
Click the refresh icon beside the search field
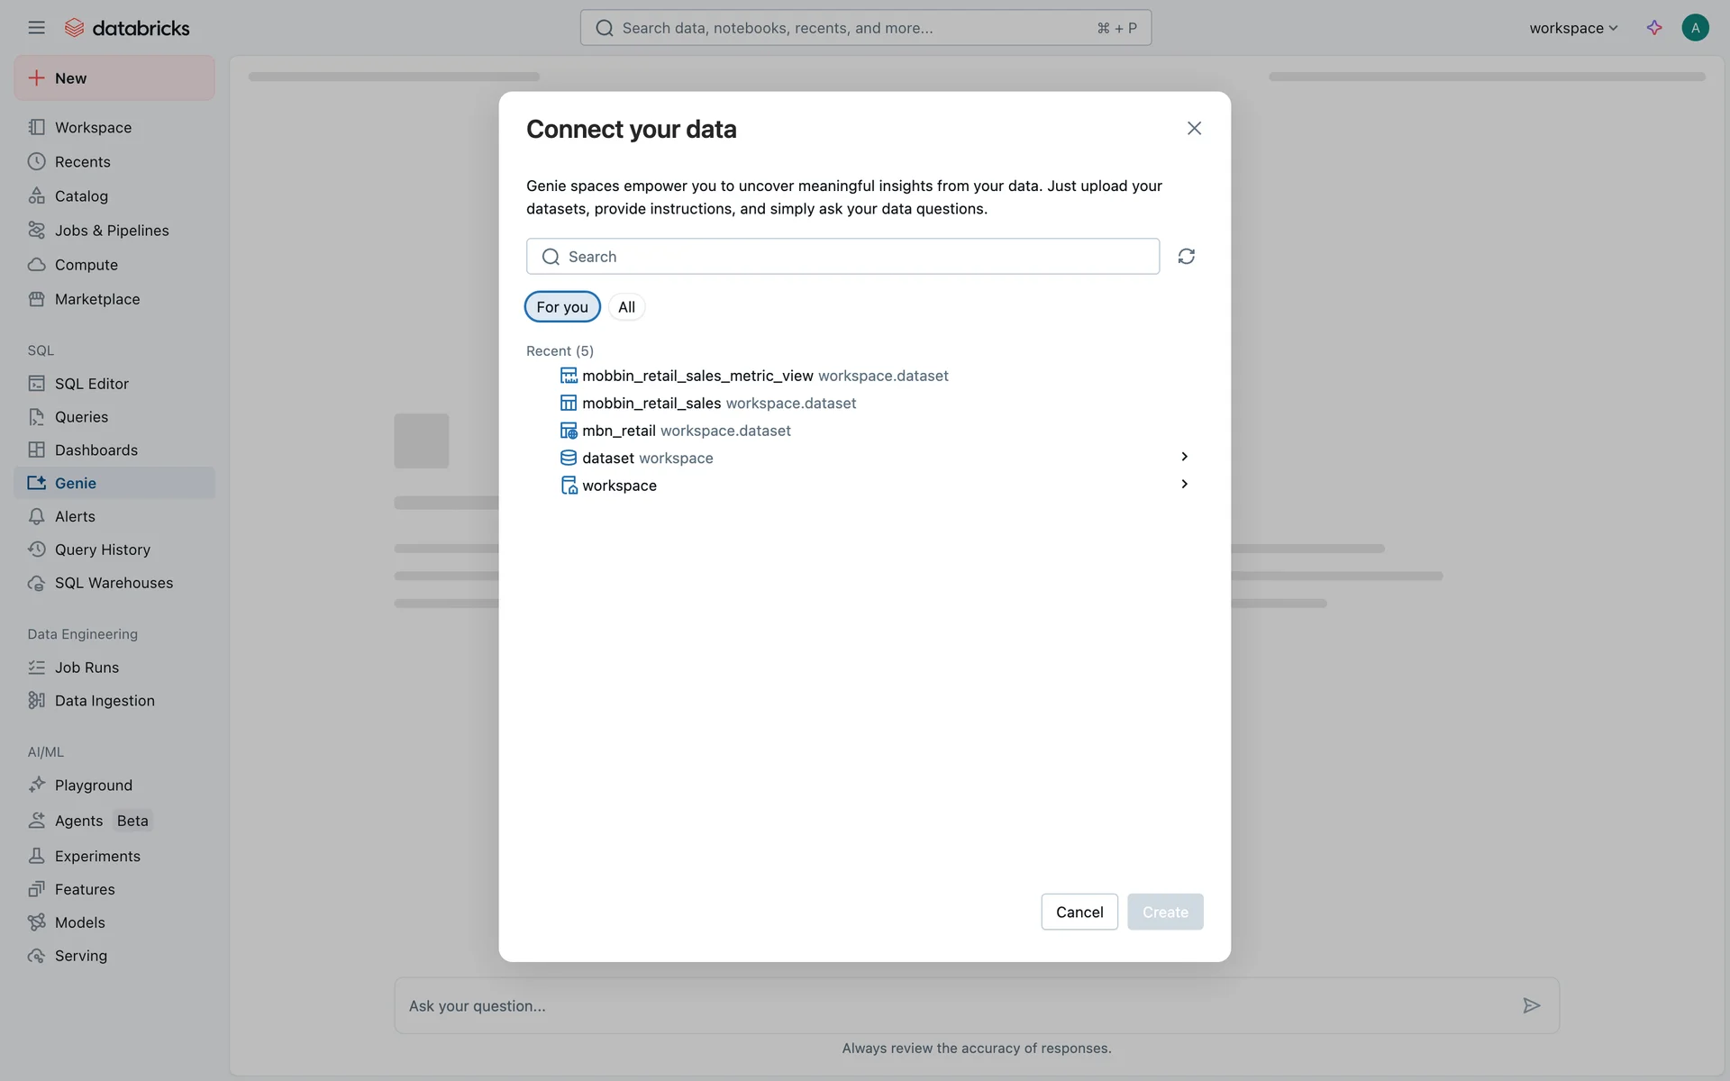coord(1186,257)
